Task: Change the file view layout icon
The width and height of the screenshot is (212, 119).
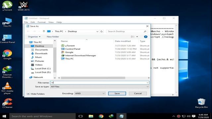Action: (132, 37)
